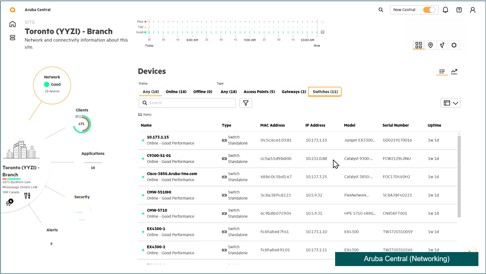Go to Home in the sidebar
Image resolution: width=486 pixels, height=274 pixels.
pos(13,24)
